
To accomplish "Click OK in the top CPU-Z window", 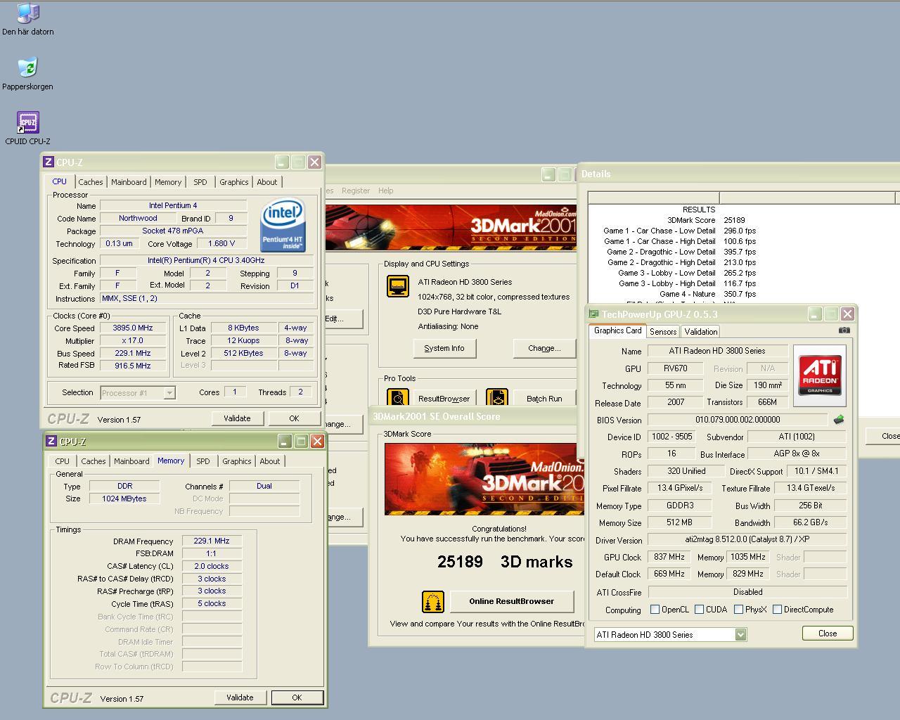I will [294, 418].
